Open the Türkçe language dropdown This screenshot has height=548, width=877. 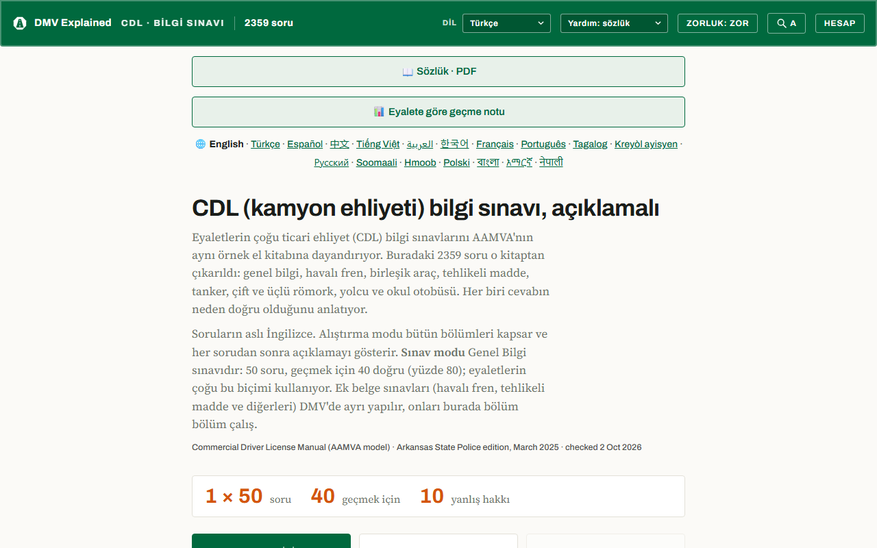(506, 23)
